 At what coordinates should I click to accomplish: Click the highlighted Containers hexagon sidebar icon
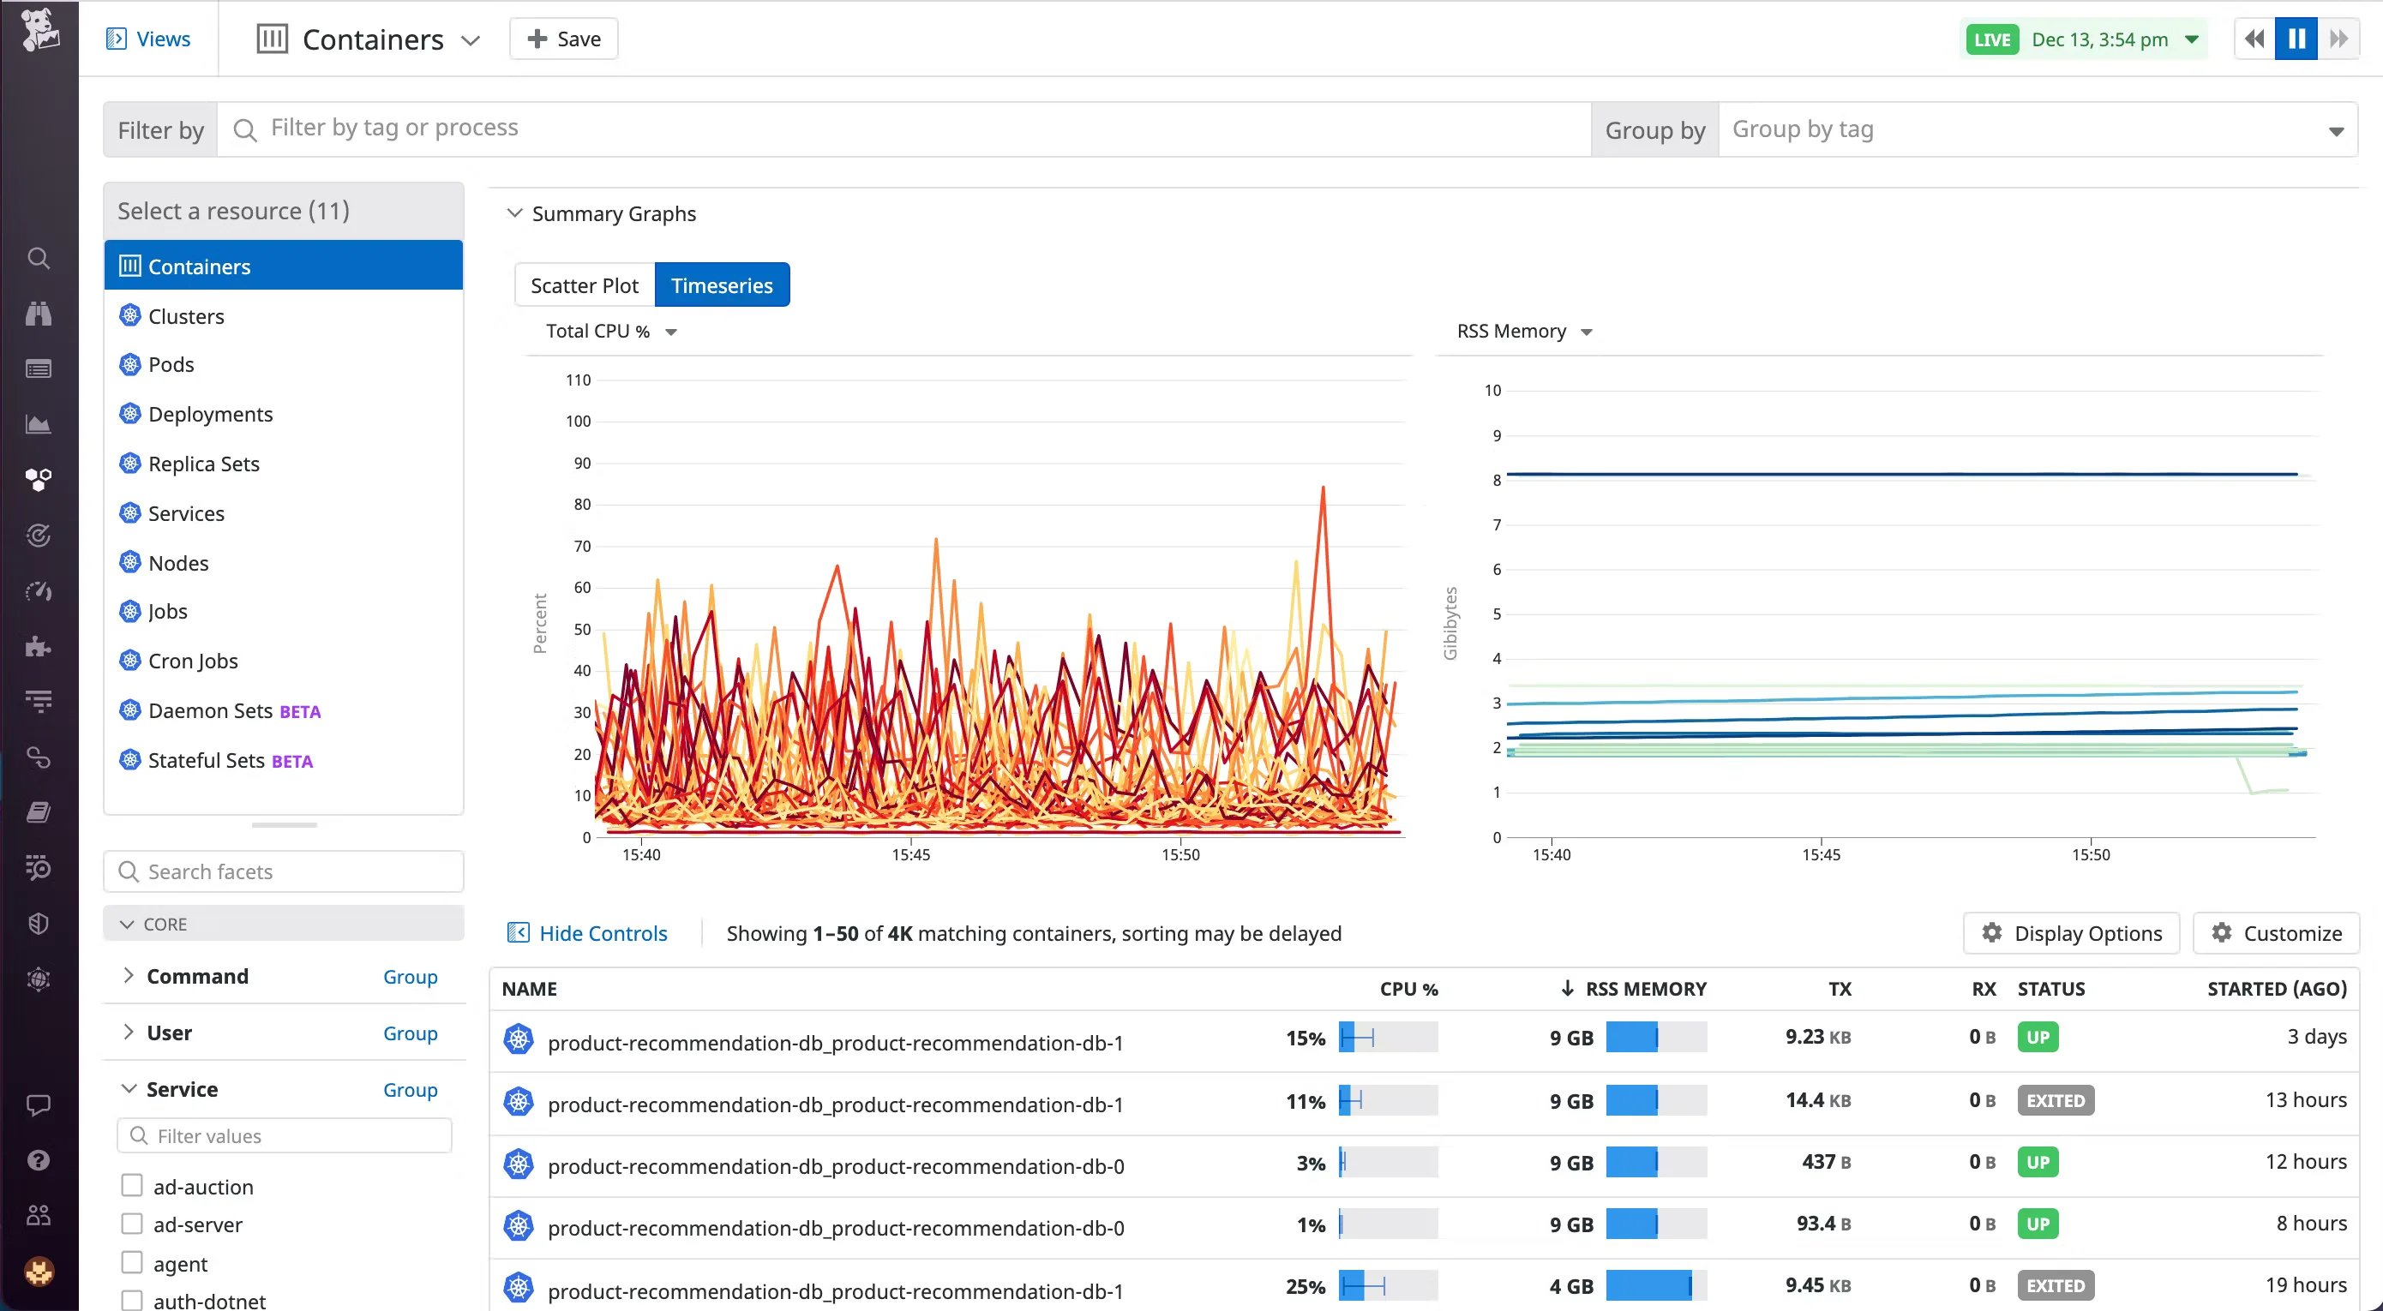38,479
